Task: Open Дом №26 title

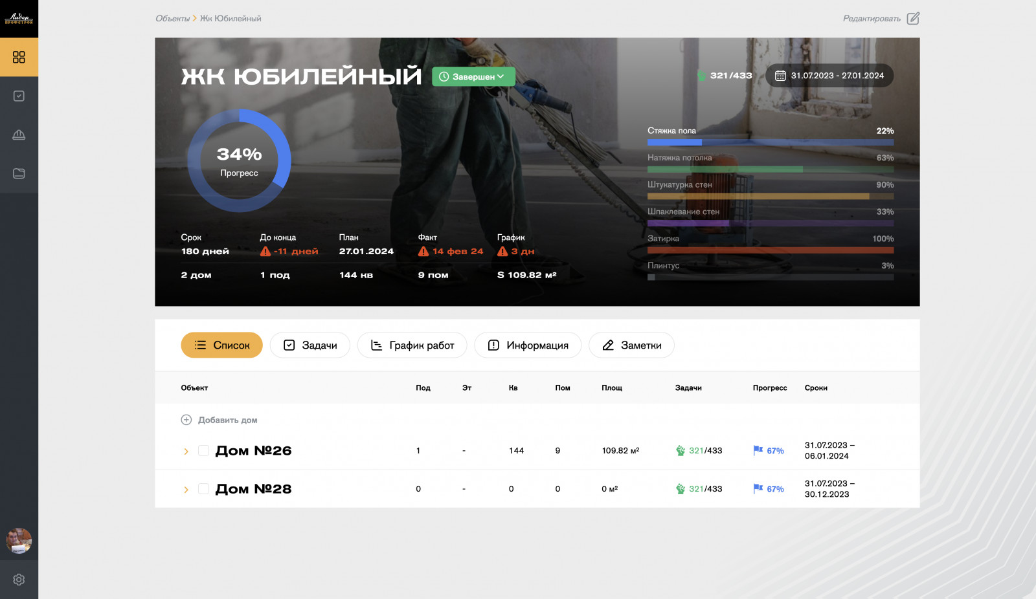Action: click(253, 451)
